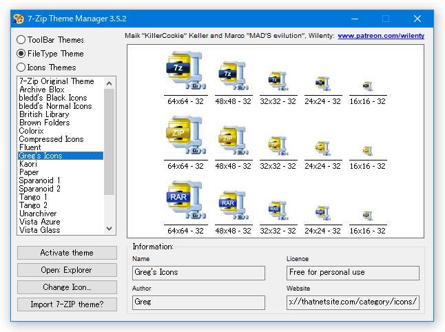Open the www.patreon.com/wilenty link

pos(381,36)
